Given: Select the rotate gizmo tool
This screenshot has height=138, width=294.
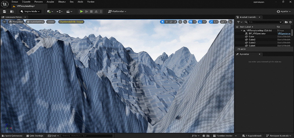Looking at the screenshot, I should click(x=171, y=22).
